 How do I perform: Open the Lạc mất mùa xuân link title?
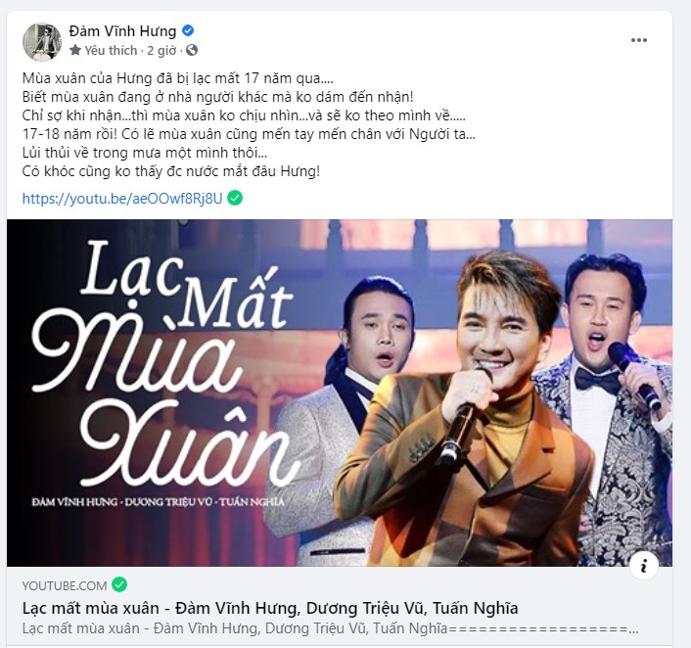270,608
